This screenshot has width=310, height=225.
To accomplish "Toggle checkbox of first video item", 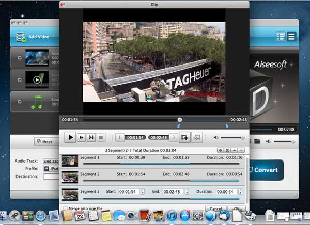I will 20,58.
